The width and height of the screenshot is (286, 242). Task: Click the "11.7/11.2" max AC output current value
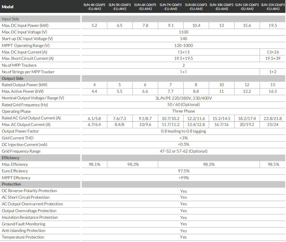coord(170,125)
